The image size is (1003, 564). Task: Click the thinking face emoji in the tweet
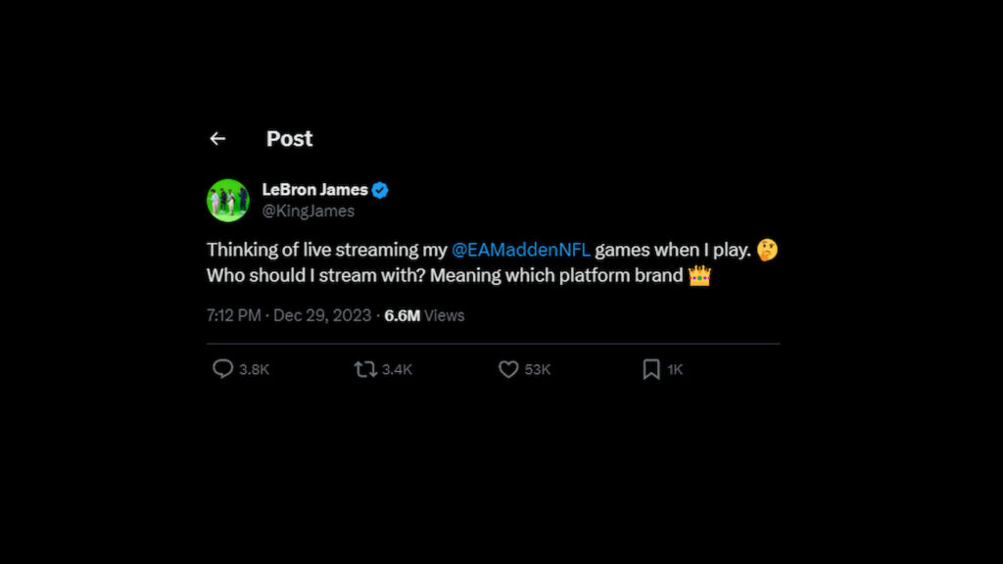coord(766,250)
